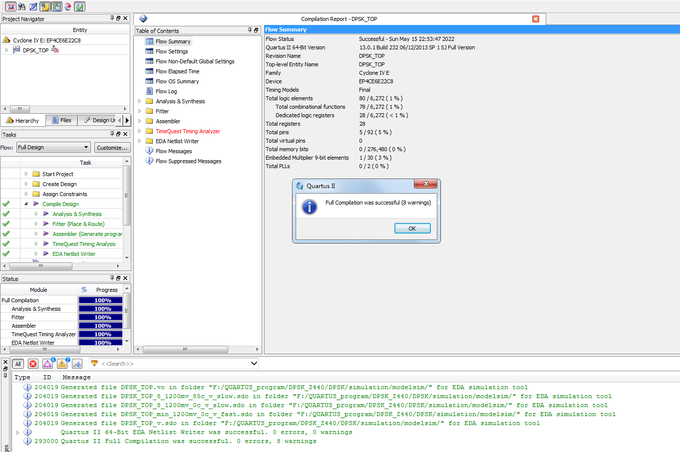This screenshot has height=452, width=680.
Task: Click the Customize... button in Tasks
Action: point(112,147)
